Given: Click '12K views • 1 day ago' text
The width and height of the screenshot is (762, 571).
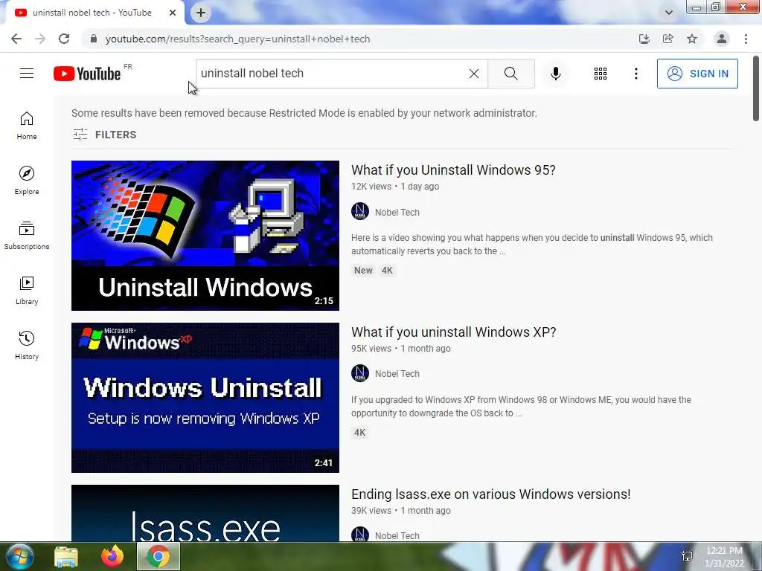Looking at the screenshot, I should tap(395, 187).
